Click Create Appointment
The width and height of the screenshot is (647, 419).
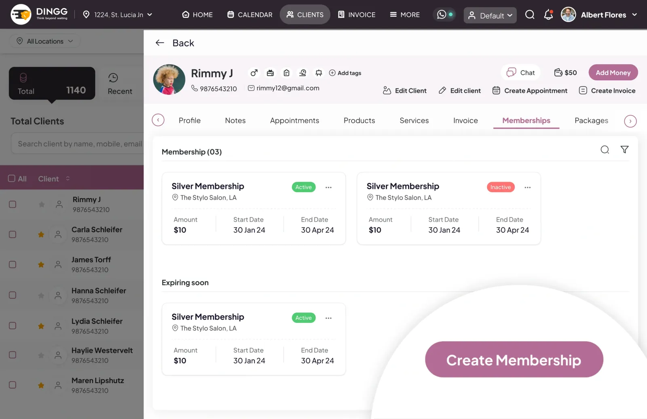tap(530, 91)
